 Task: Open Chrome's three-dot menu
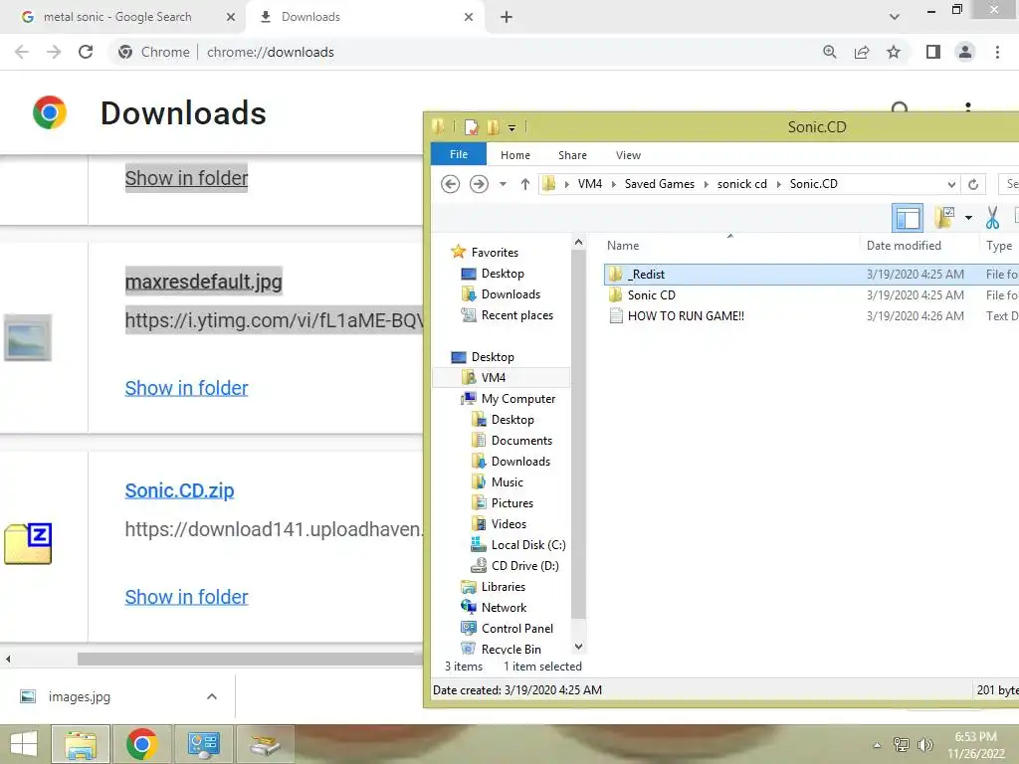997,52
